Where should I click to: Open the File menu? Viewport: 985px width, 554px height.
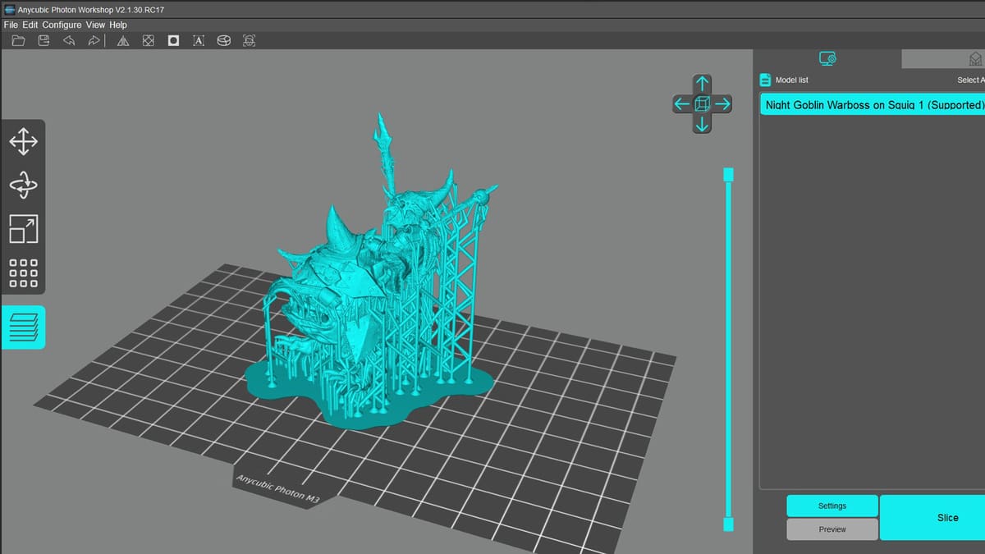(x=11, y=25)
